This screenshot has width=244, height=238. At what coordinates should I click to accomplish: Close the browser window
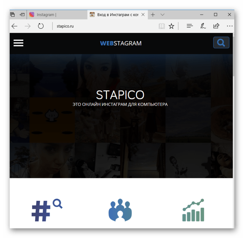pos(229,15)
